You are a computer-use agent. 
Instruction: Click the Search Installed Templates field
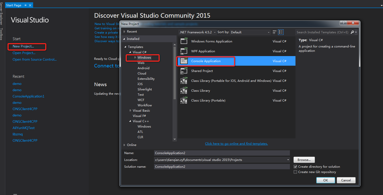click(323, 32)
